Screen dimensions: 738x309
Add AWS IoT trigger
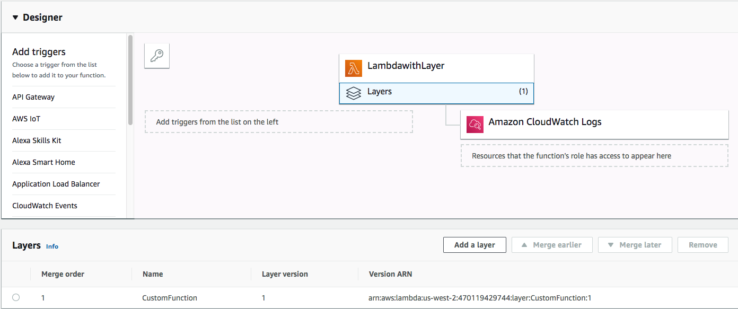(x=26, y=119)
